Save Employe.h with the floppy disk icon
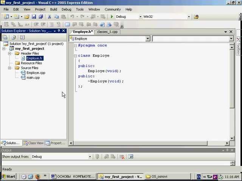Image resolution: width=242 pixels, height=181 pixels. 34,17
